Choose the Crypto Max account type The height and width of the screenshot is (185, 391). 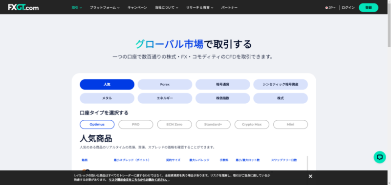click(252, 125)
